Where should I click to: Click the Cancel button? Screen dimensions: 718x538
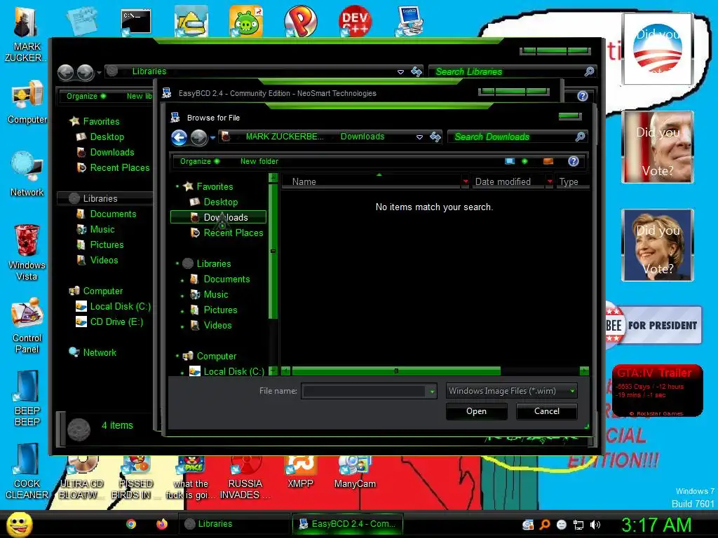click(547, 411)
